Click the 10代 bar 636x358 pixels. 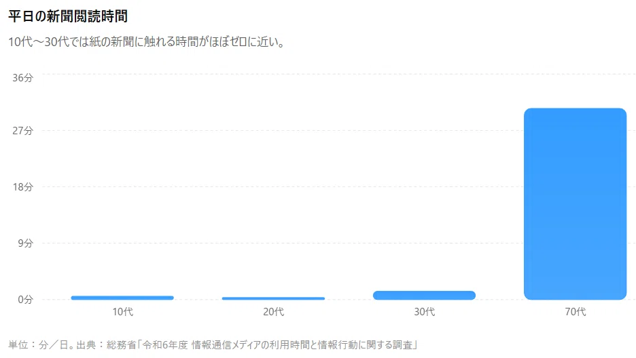click(122, 298)
